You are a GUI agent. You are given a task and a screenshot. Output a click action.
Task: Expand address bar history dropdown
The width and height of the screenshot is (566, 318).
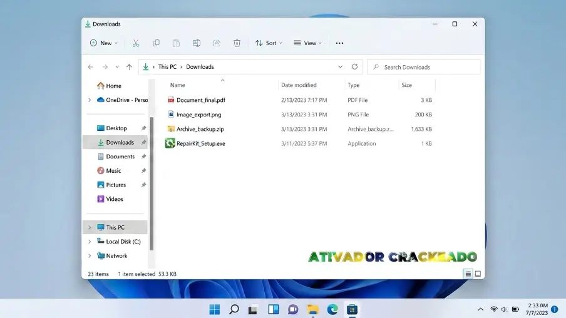340,67
